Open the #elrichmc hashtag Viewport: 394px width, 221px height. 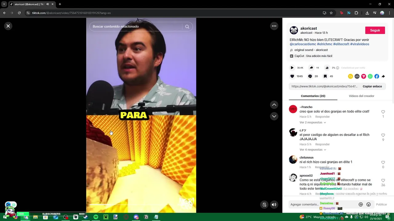click(324, 44)
